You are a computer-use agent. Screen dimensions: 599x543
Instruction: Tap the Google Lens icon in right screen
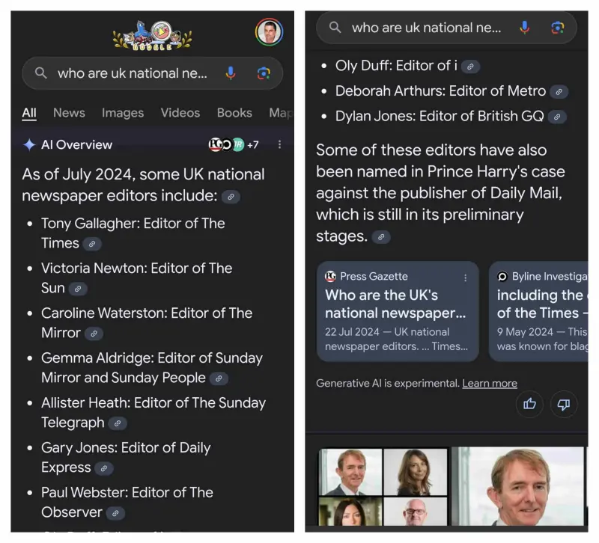tap(558, 28)
